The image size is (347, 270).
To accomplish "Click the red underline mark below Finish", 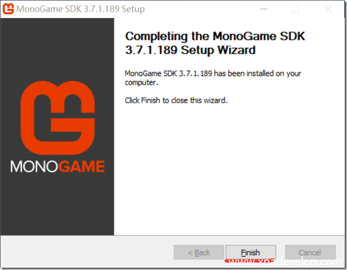I will pos(249,261).
